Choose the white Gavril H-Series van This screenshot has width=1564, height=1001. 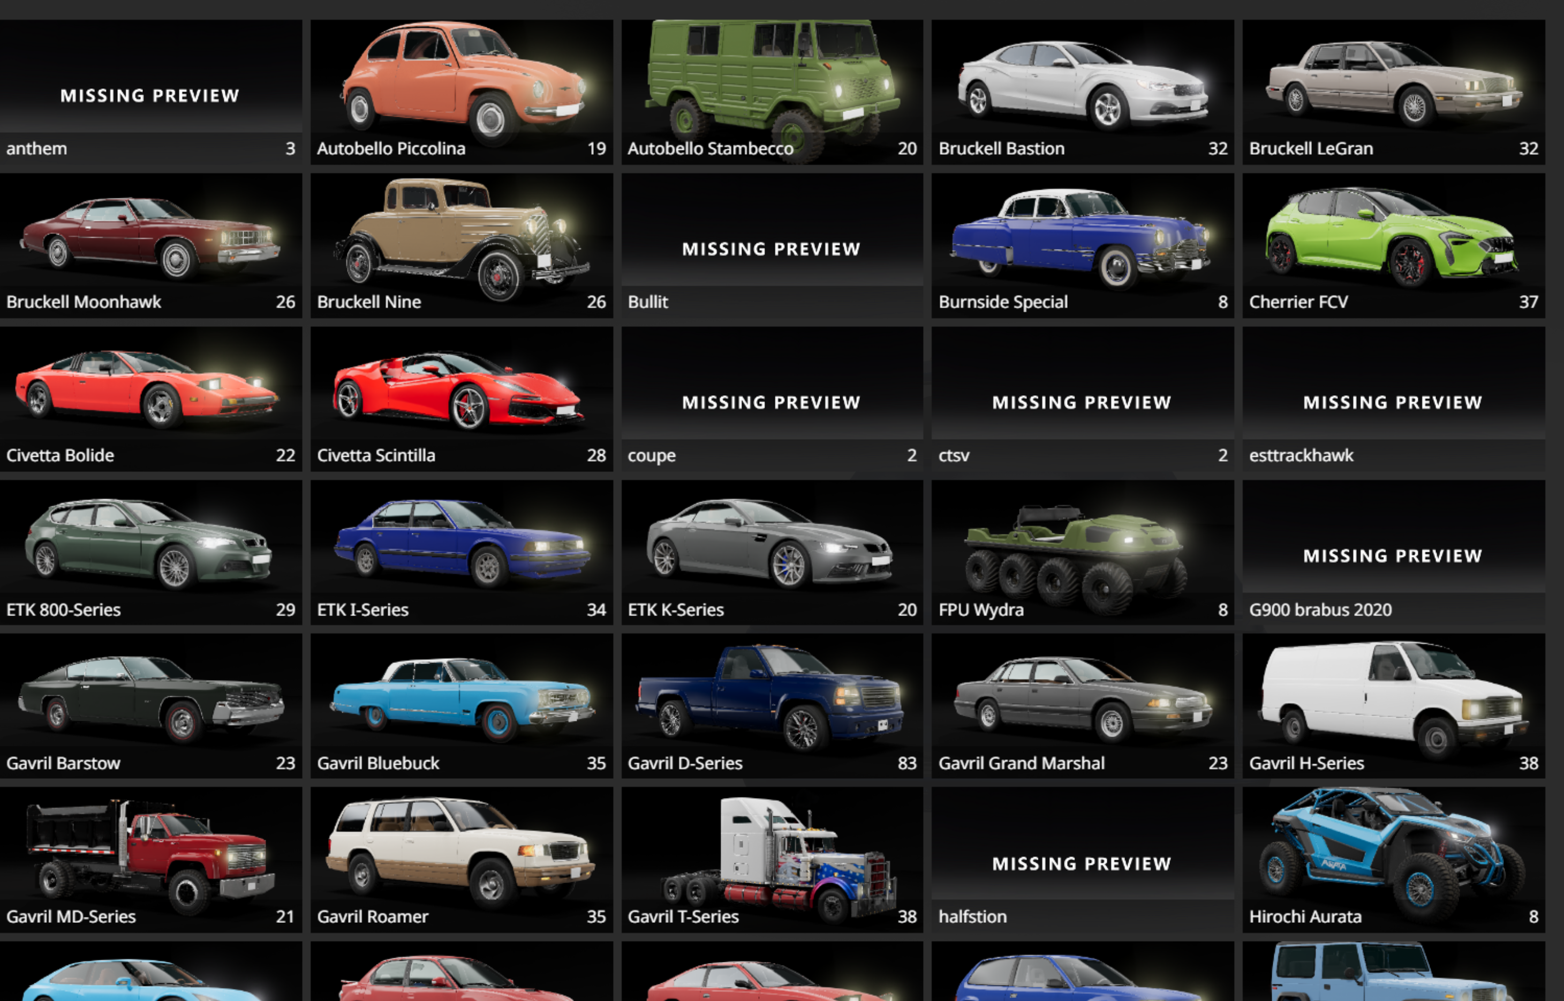1394,706
